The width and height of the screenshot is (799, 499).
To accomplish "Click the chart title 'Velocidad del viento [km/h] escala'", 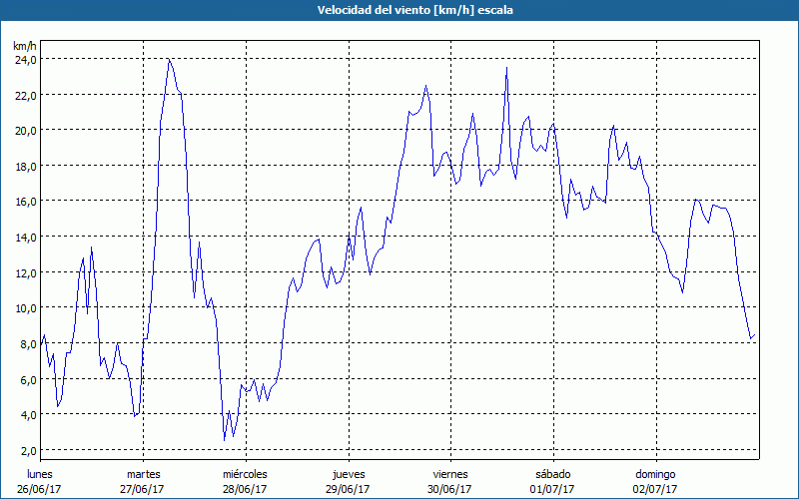I will (x=399, y=10).
